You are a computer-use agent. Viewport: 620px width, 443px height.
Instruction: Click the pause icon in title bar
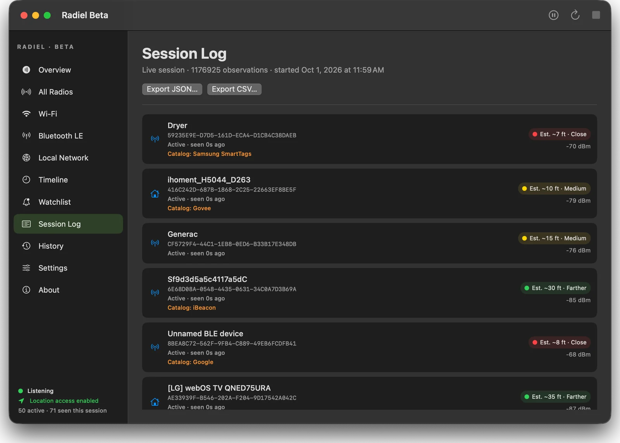click(x=553, y=15)
